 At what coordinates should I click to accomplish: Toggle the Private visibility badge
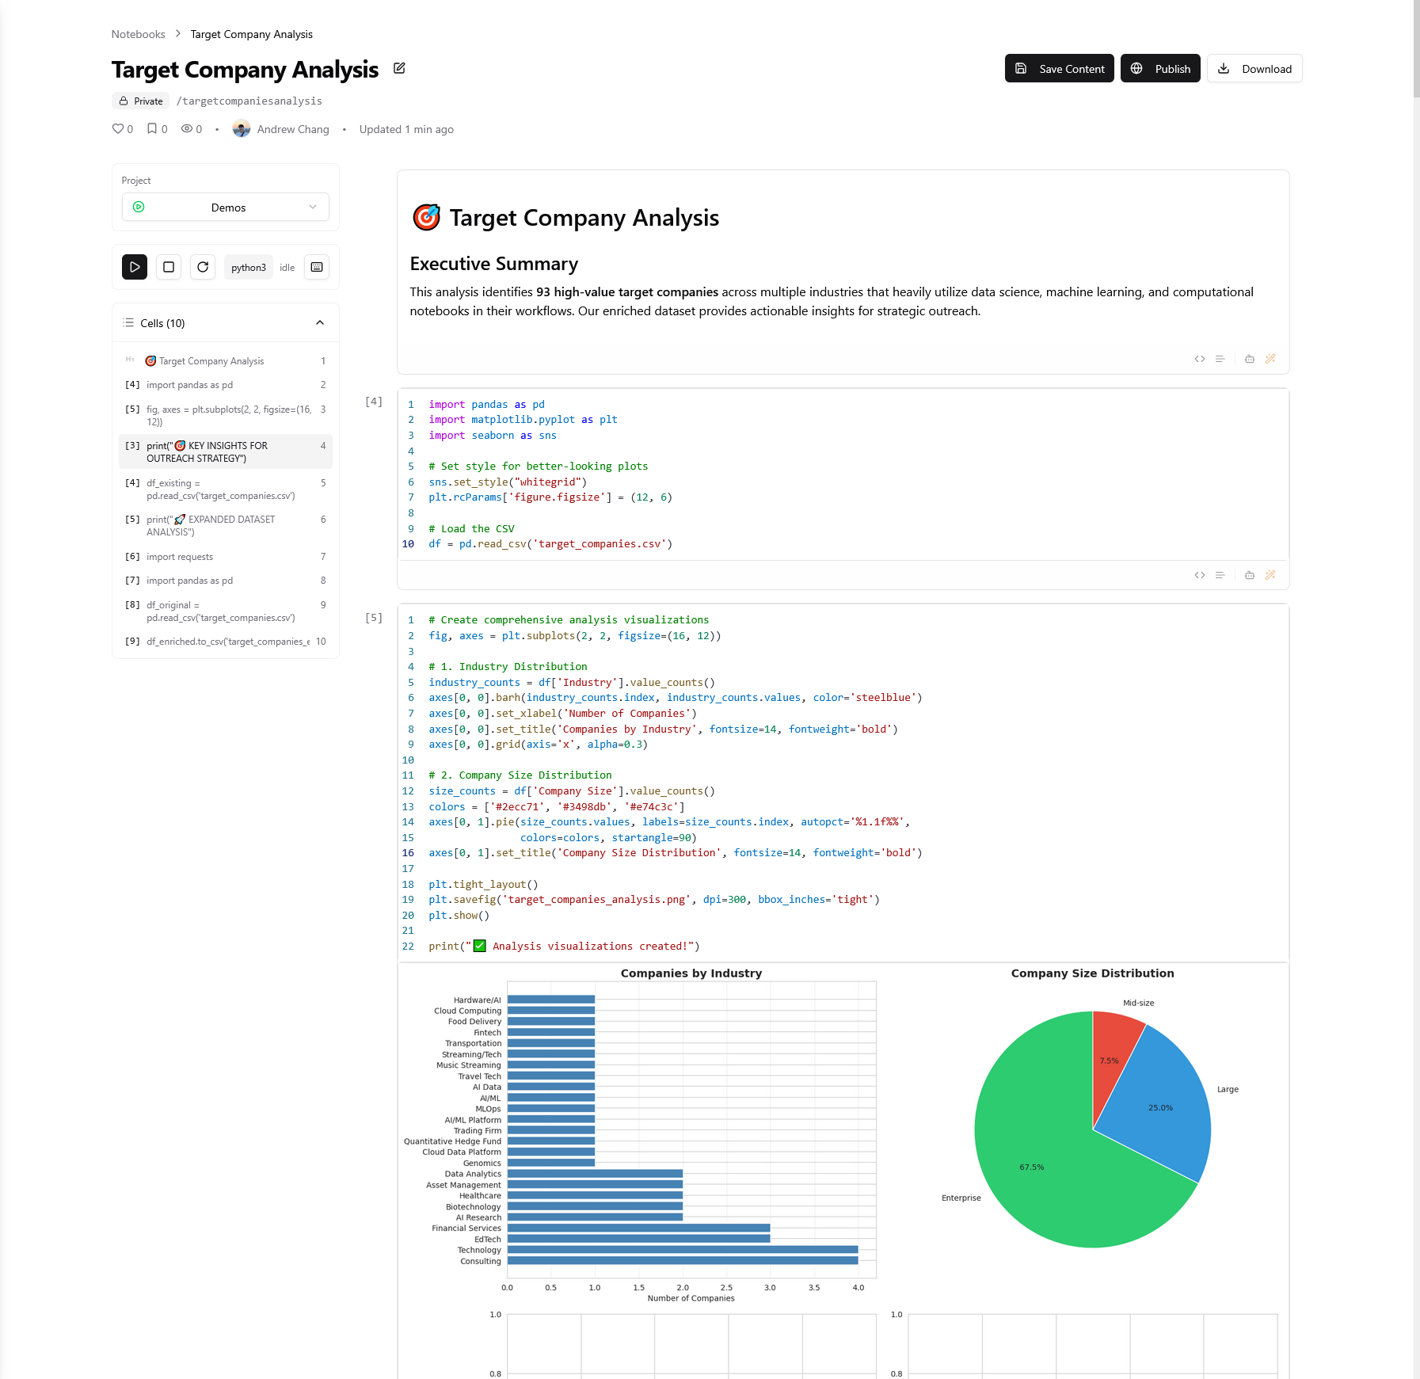pyautogui.click(x=141, y=101)
